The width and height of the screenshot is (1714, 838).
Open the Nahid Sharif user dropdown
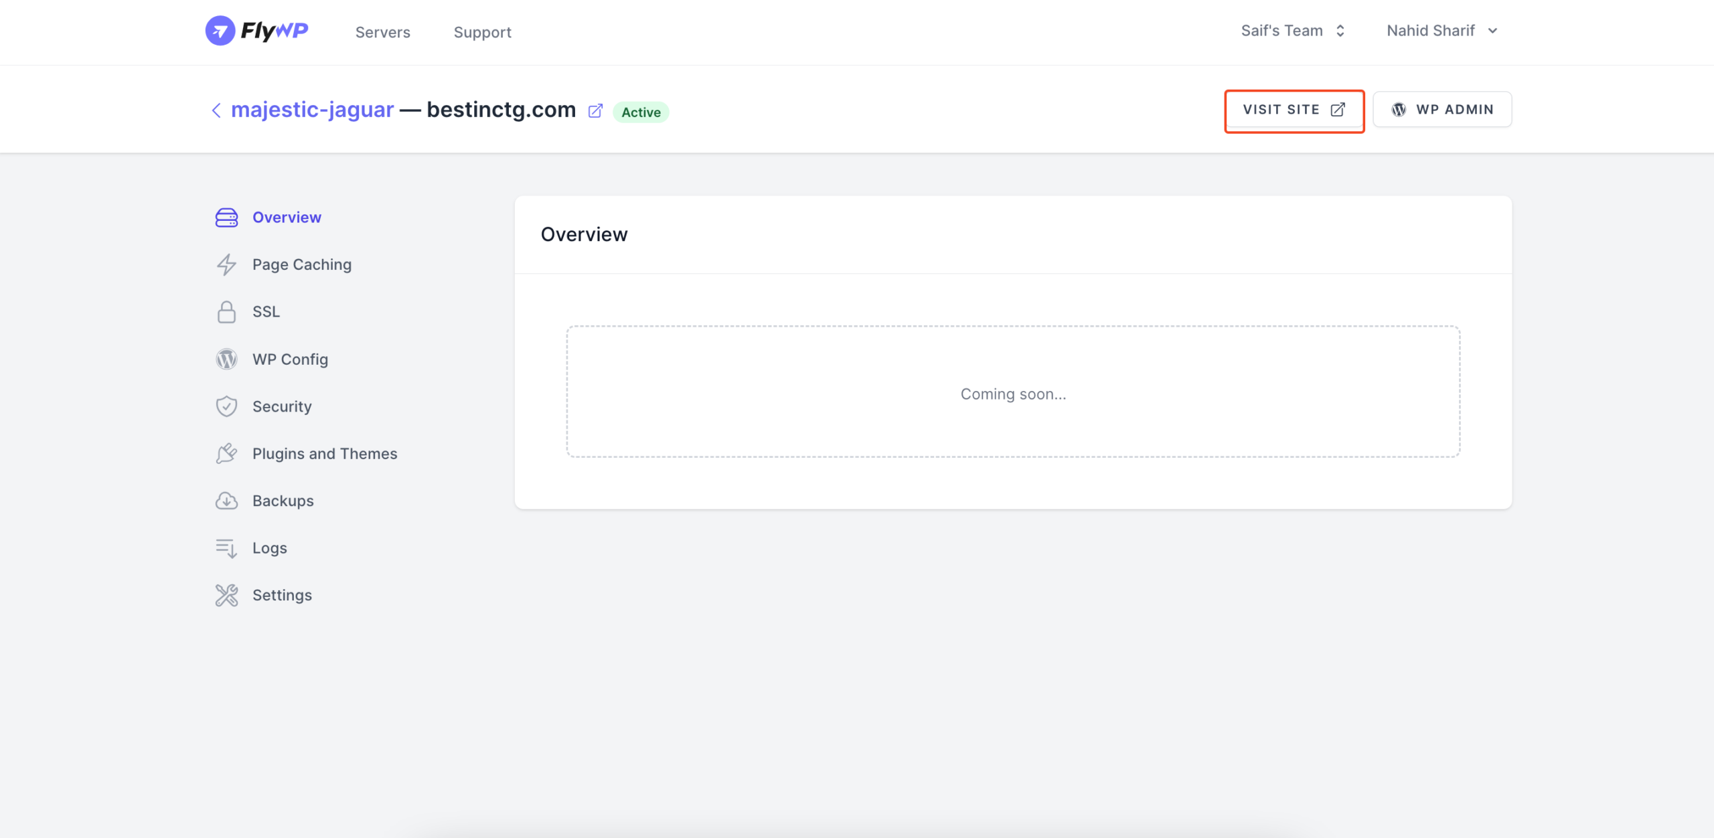tap(1442, 31)
